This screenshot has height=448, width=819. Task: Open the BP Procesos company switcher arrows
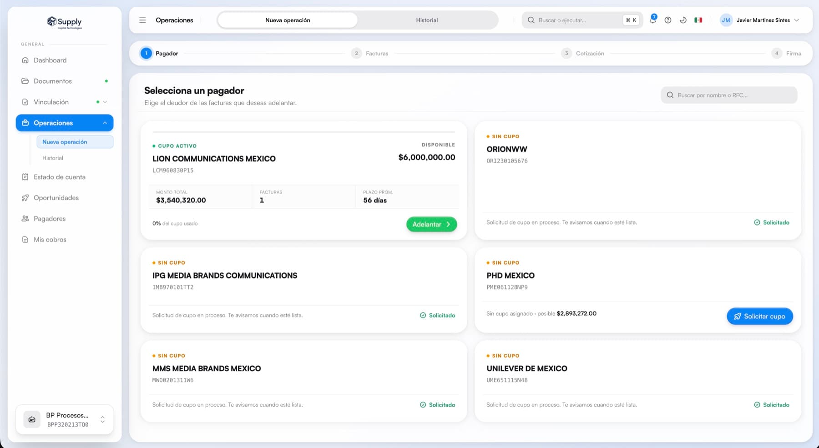[x=103, y=419]
